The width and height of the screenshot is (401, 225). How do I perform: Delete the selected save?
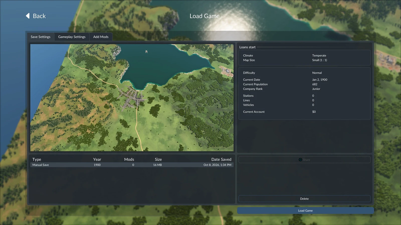click(x=304, y=199)
